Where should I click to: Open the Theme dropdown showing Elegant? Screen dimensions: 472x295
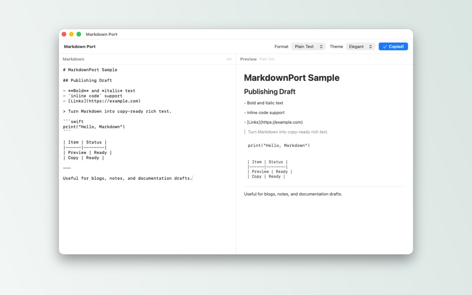[360, 47]
